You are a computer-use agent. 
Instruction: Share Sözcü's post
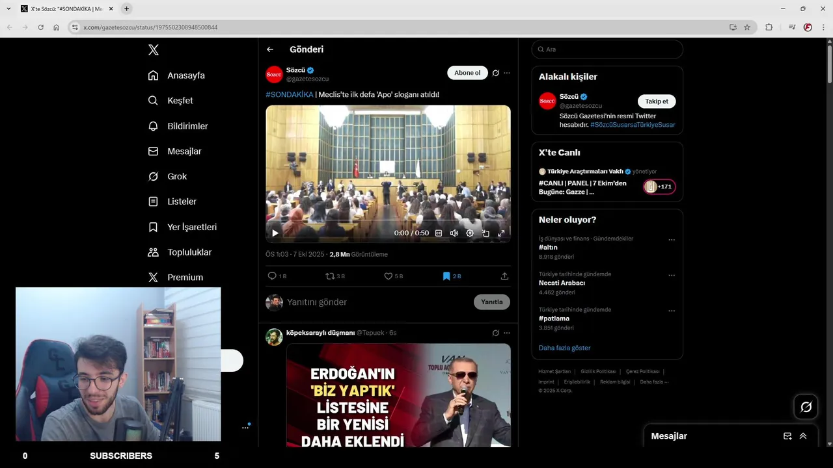point(504,276)
